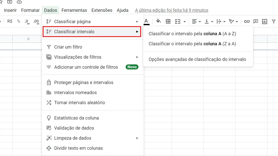Click the horizontal align icon
The width and height of the screenshot is (278, 156).
(x=194, y=22)
